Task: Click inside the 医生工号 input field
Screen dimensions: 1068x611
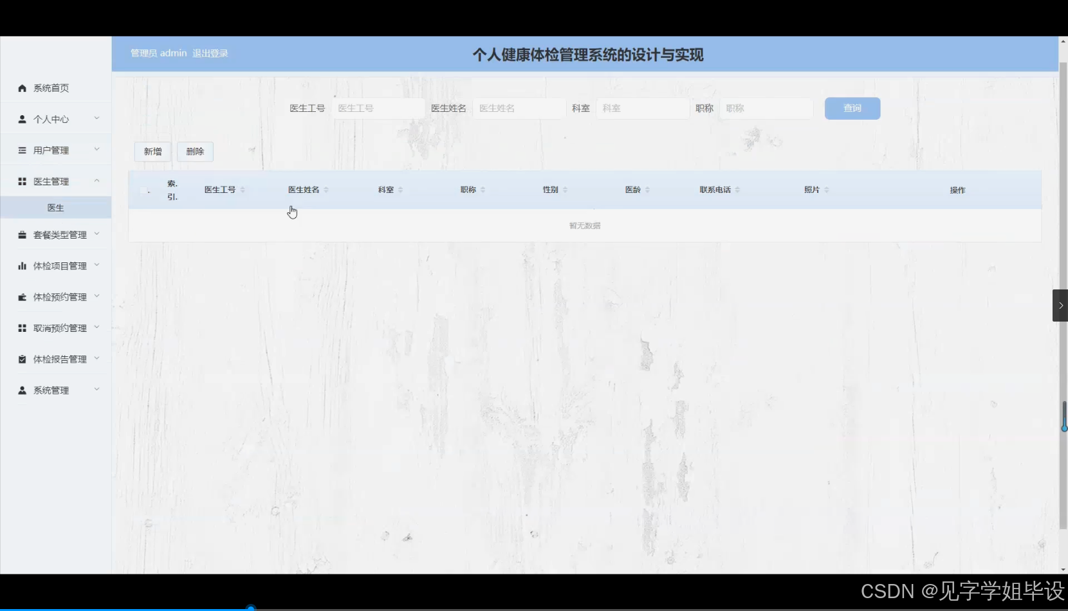Action: [x=378, y=108]
